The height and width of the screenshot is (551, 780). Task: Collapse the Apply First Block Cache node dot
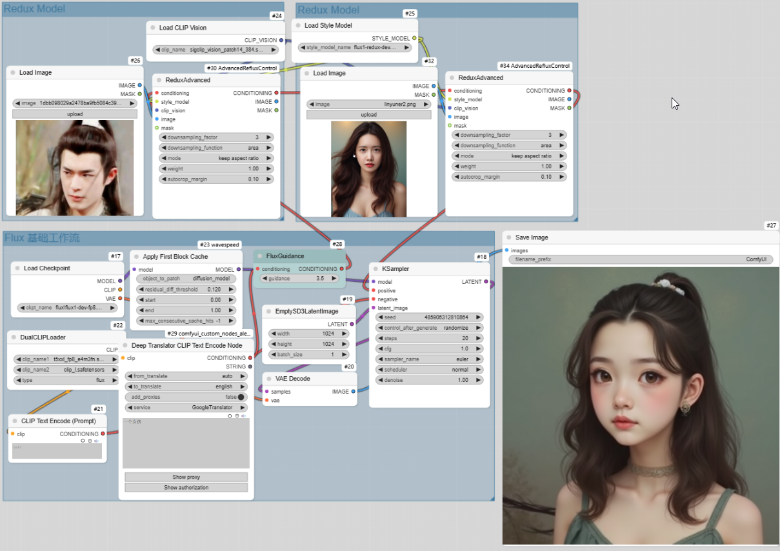tap(136, 256)
